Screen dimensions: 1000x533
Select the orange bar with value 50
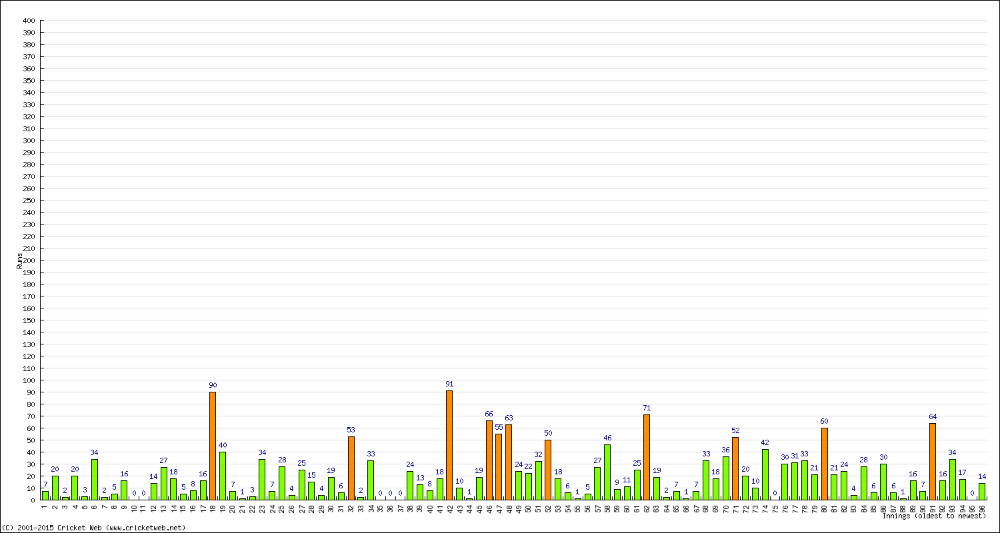coord(548,470)
